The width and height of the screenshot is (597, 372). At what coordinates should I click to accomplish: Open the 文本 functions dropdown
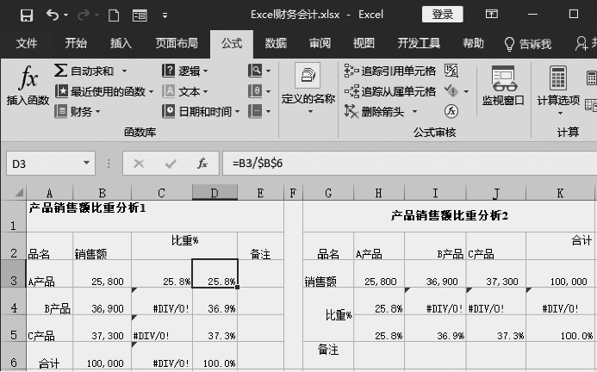coord(185,91)
